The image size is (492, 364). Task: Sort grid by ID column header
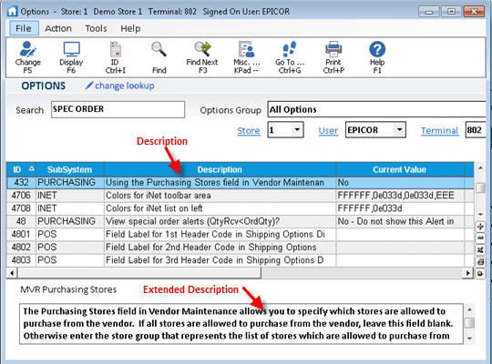pos(21,169)
